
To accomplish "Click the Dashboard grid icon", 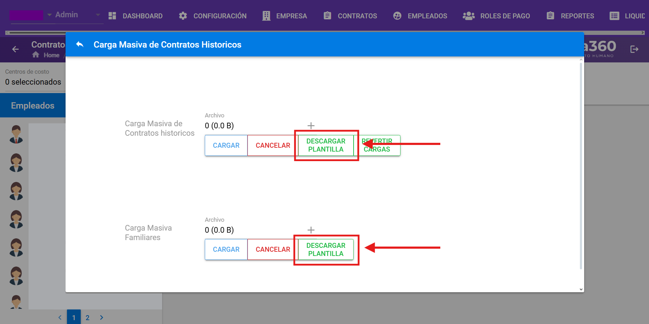I will click(112, 16).
